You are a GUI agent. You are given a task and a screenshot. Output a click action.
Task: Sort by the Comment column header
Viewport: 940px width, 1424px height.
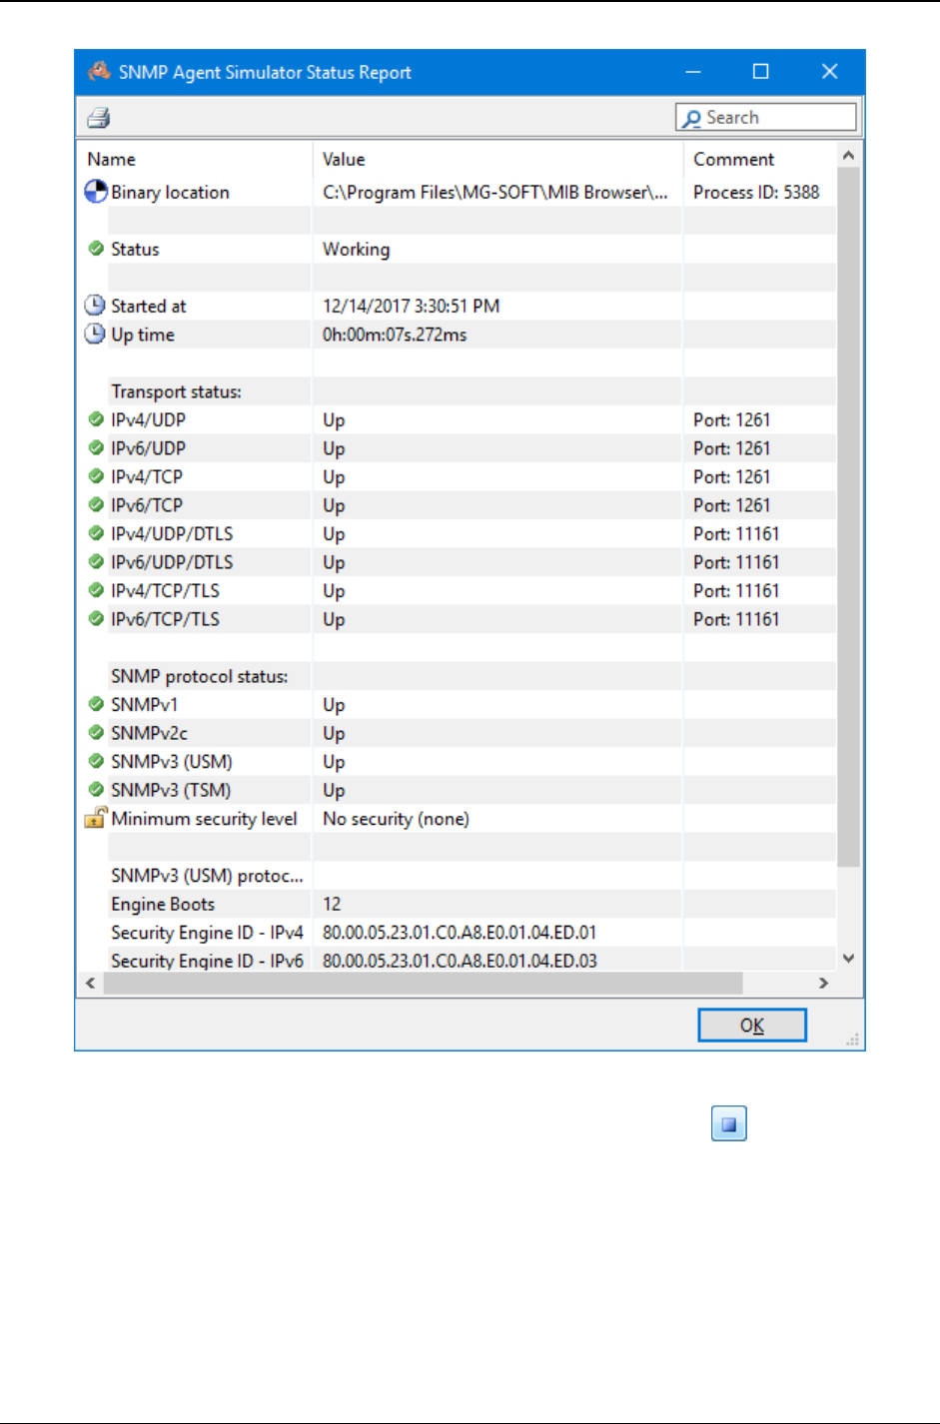click(733, 159)
